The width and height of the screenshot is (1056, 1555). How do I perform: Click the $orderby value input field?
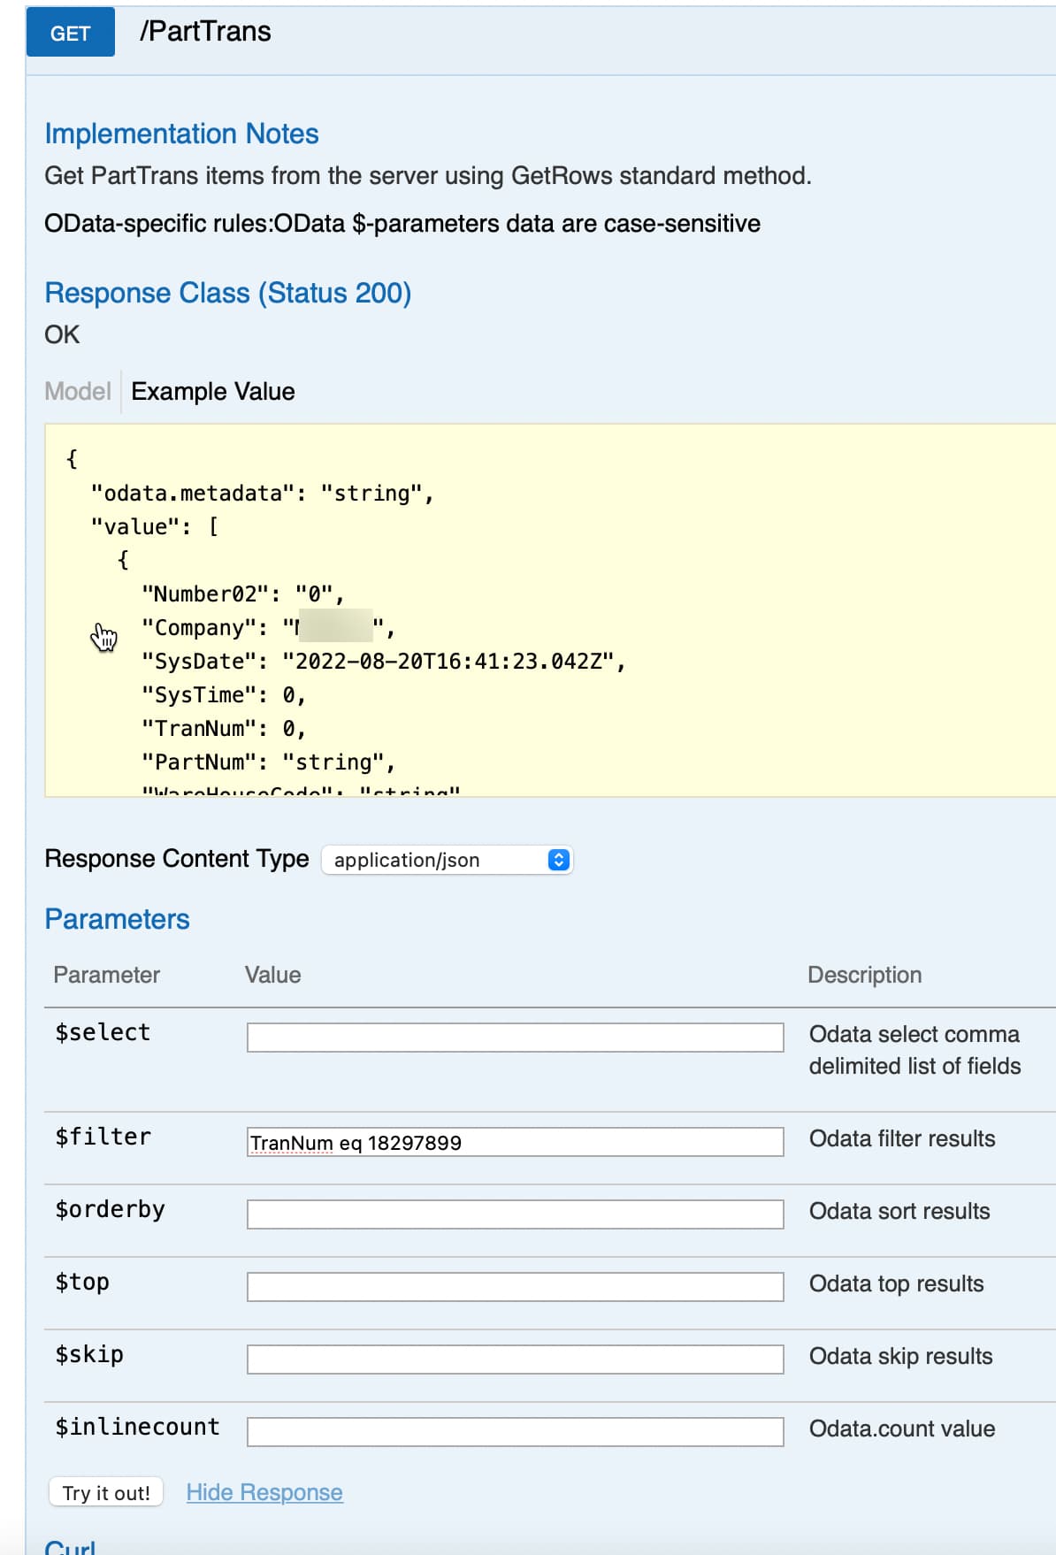(515, 1214)
